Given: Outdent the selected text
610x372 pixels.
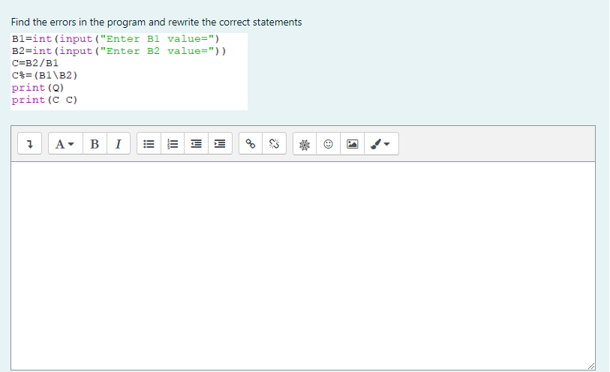Looking at the screenshot, I should 197,144.
